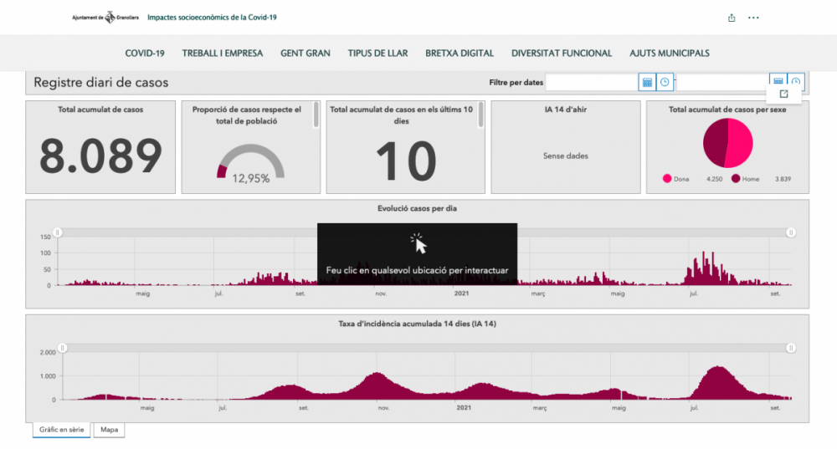Click the start date filter input field
Viewport: 837px width, 449px height.
pos(591,82)
